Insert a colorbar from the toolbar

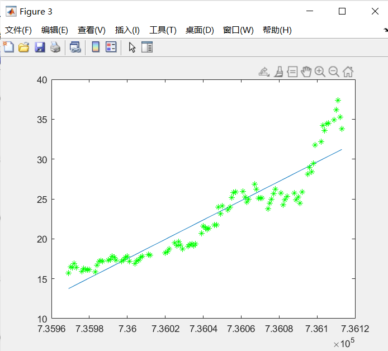click(96, 48)
